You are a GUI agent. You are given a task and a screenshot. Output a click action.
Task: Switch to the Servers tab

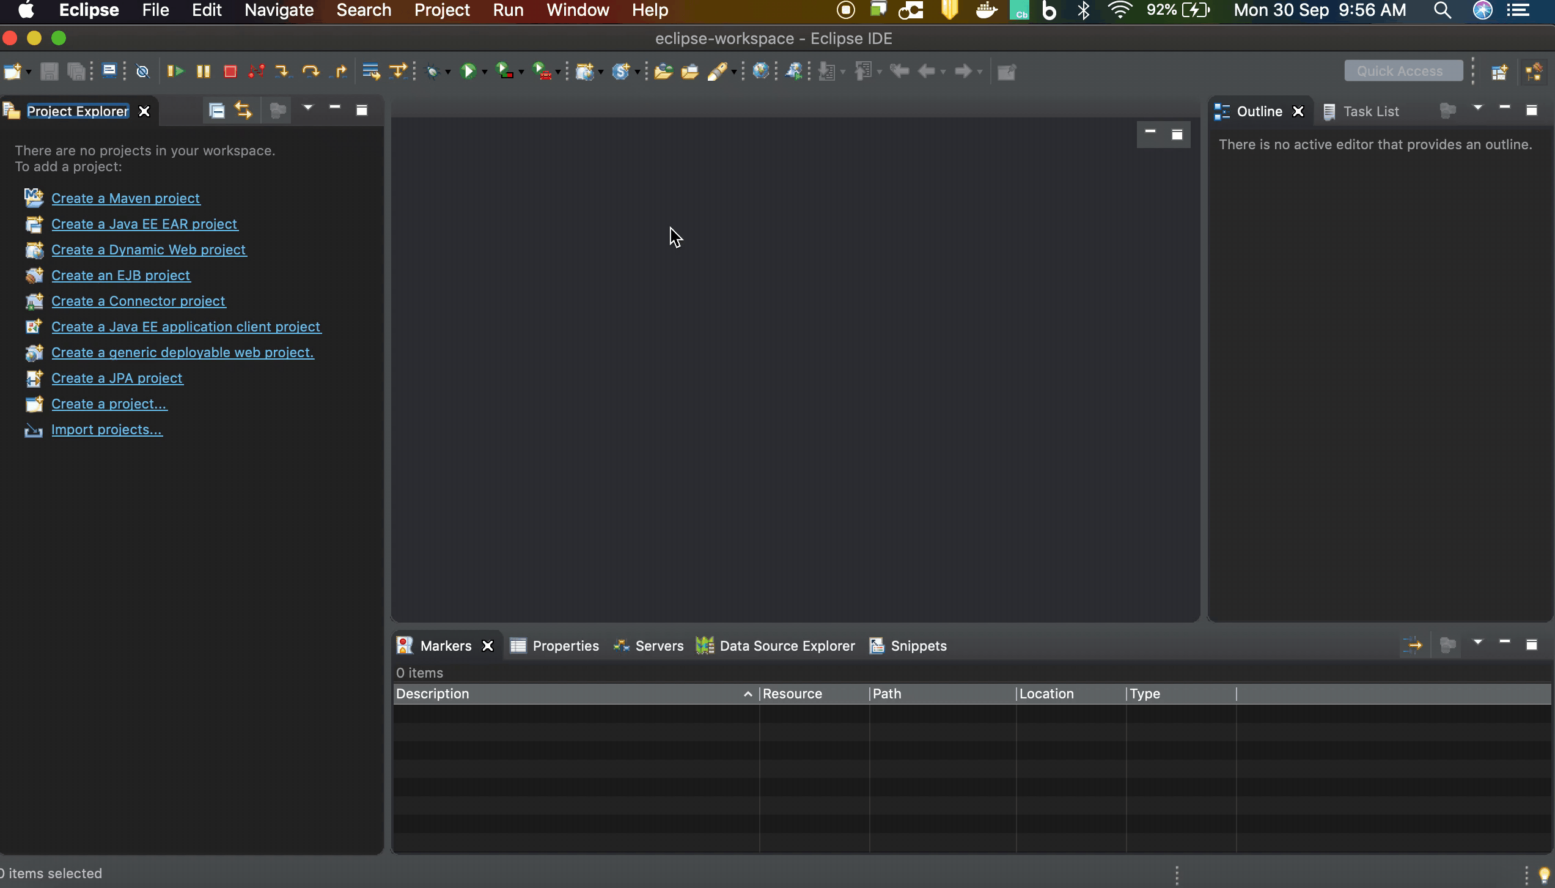pyautogui.click(x=659, y=645)
